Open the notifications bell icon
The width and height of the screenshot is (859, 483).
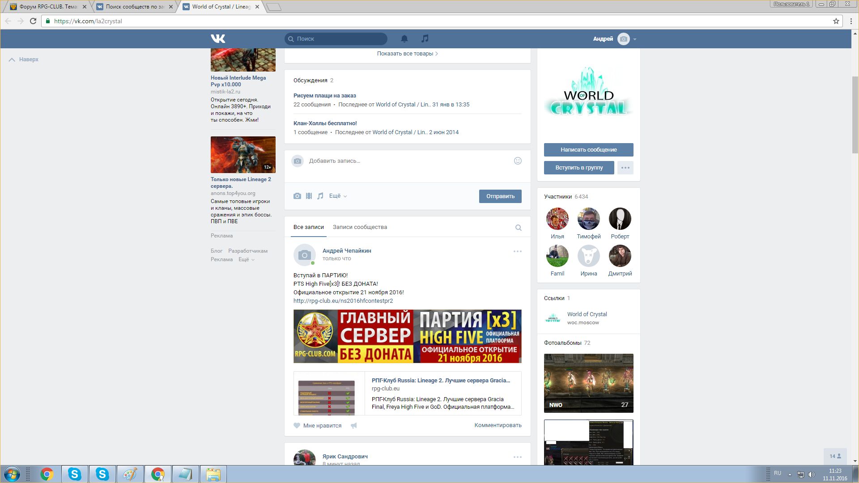pos(404,39)
